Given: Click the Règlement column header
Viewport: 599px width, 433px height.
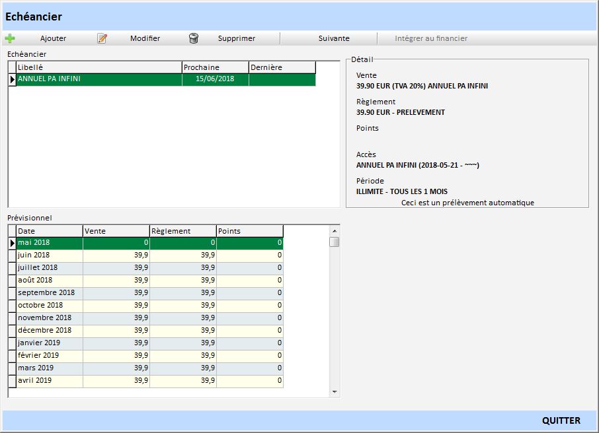Looking at the screenshot, I should tap(183, 231).
